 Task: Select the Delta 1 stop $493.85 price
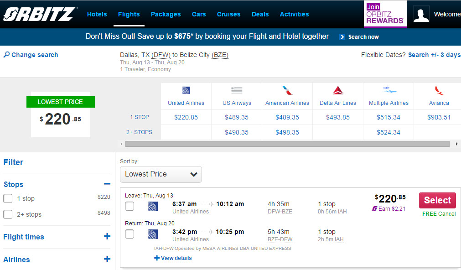tap(338, 117)
